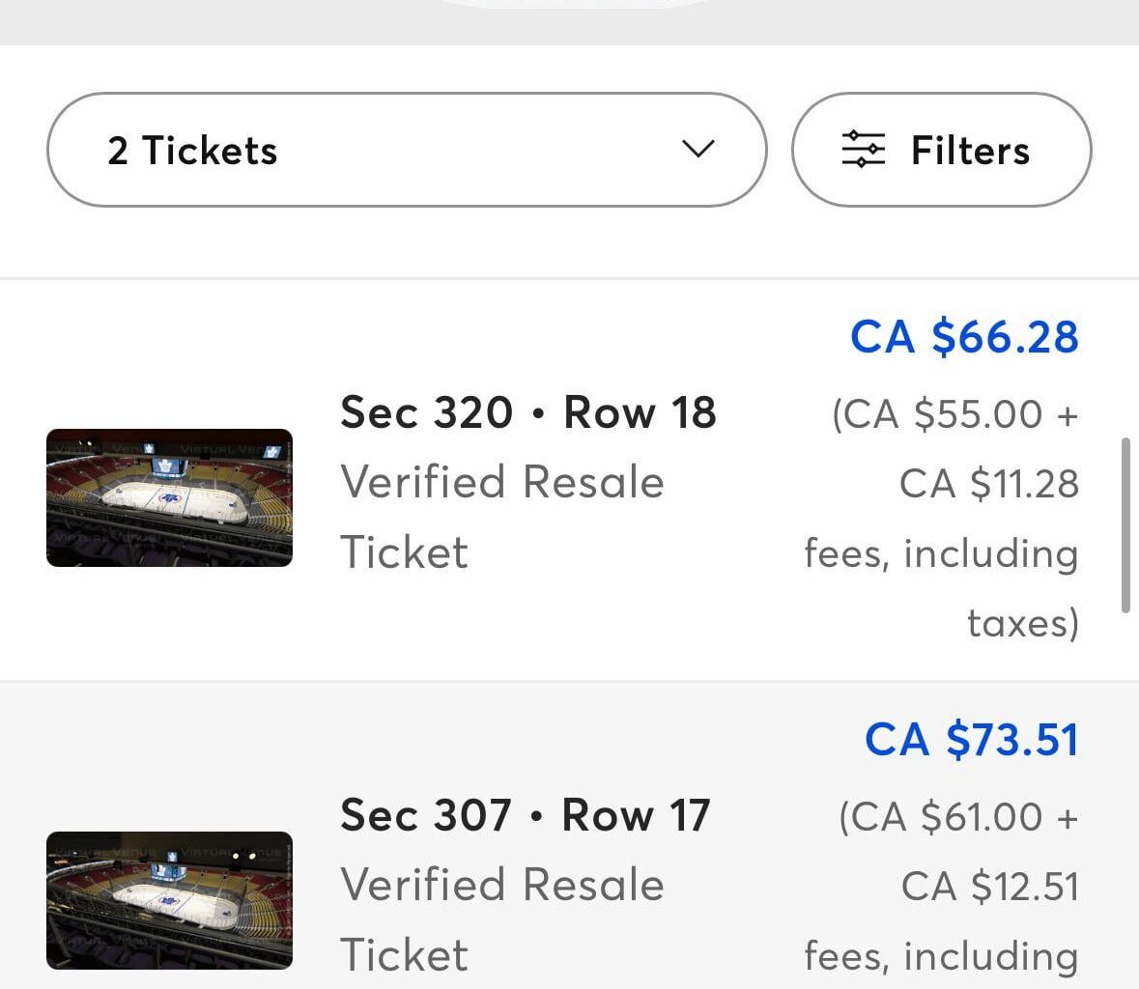1139x989 pixels.
Task: Change ticket quantity via the quantity selector
Action: (406, 150)
